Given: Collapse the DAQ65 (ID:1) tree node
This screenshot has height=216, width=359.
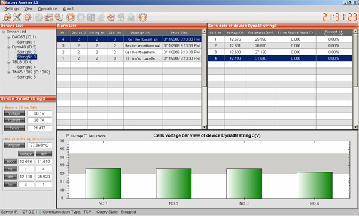Looking at the screenshot, I should pyautogui.click(x=9, y=37).
